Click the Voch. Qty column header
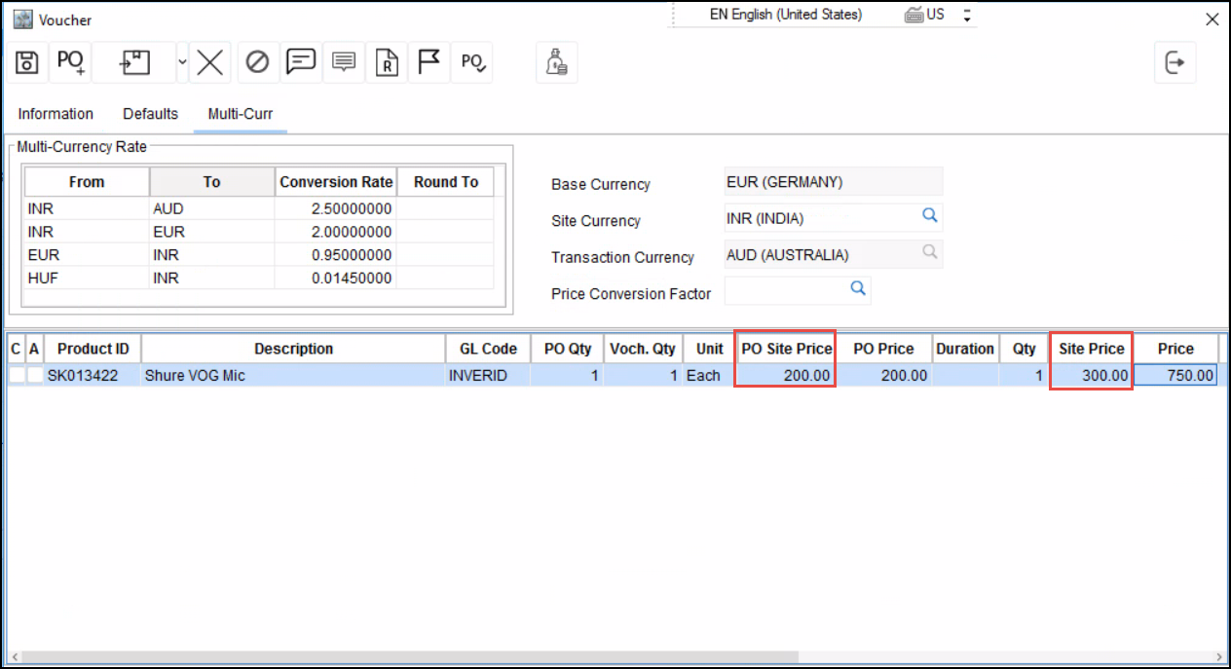The height and width of the screenshot is (669, 1231). tap(643, 349)
